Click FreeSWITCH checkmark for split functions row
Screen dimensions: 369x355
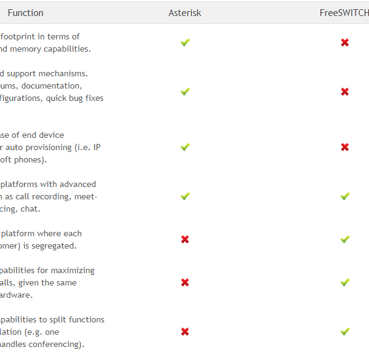pyautogui.click(x=345, y=332)
